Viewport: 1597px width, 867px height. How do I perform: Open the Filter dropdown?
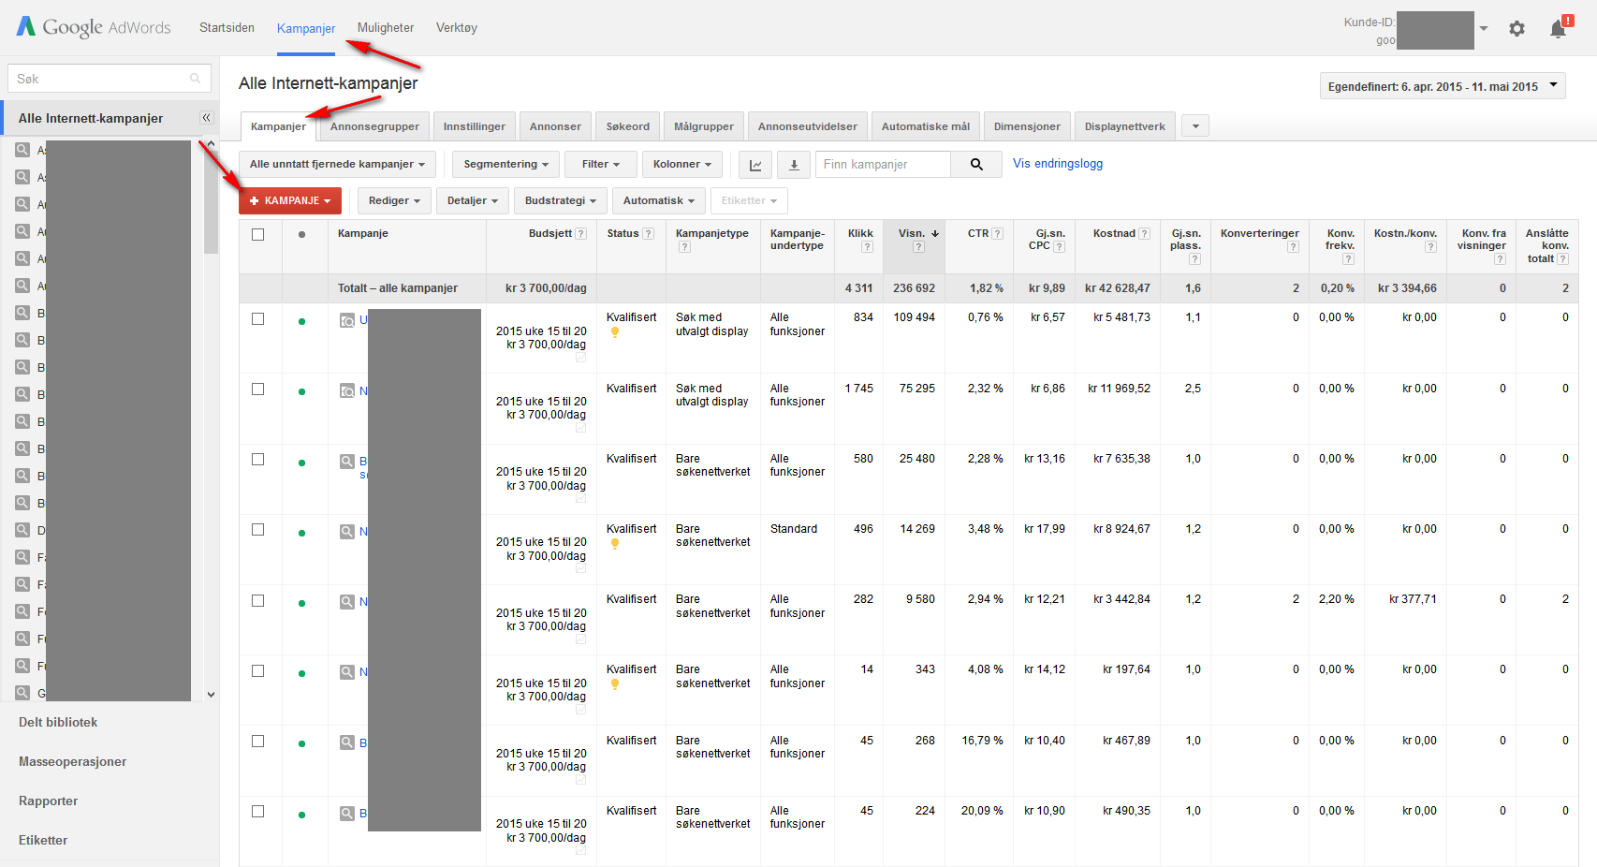pyautogui.click(x=601, y=165)
